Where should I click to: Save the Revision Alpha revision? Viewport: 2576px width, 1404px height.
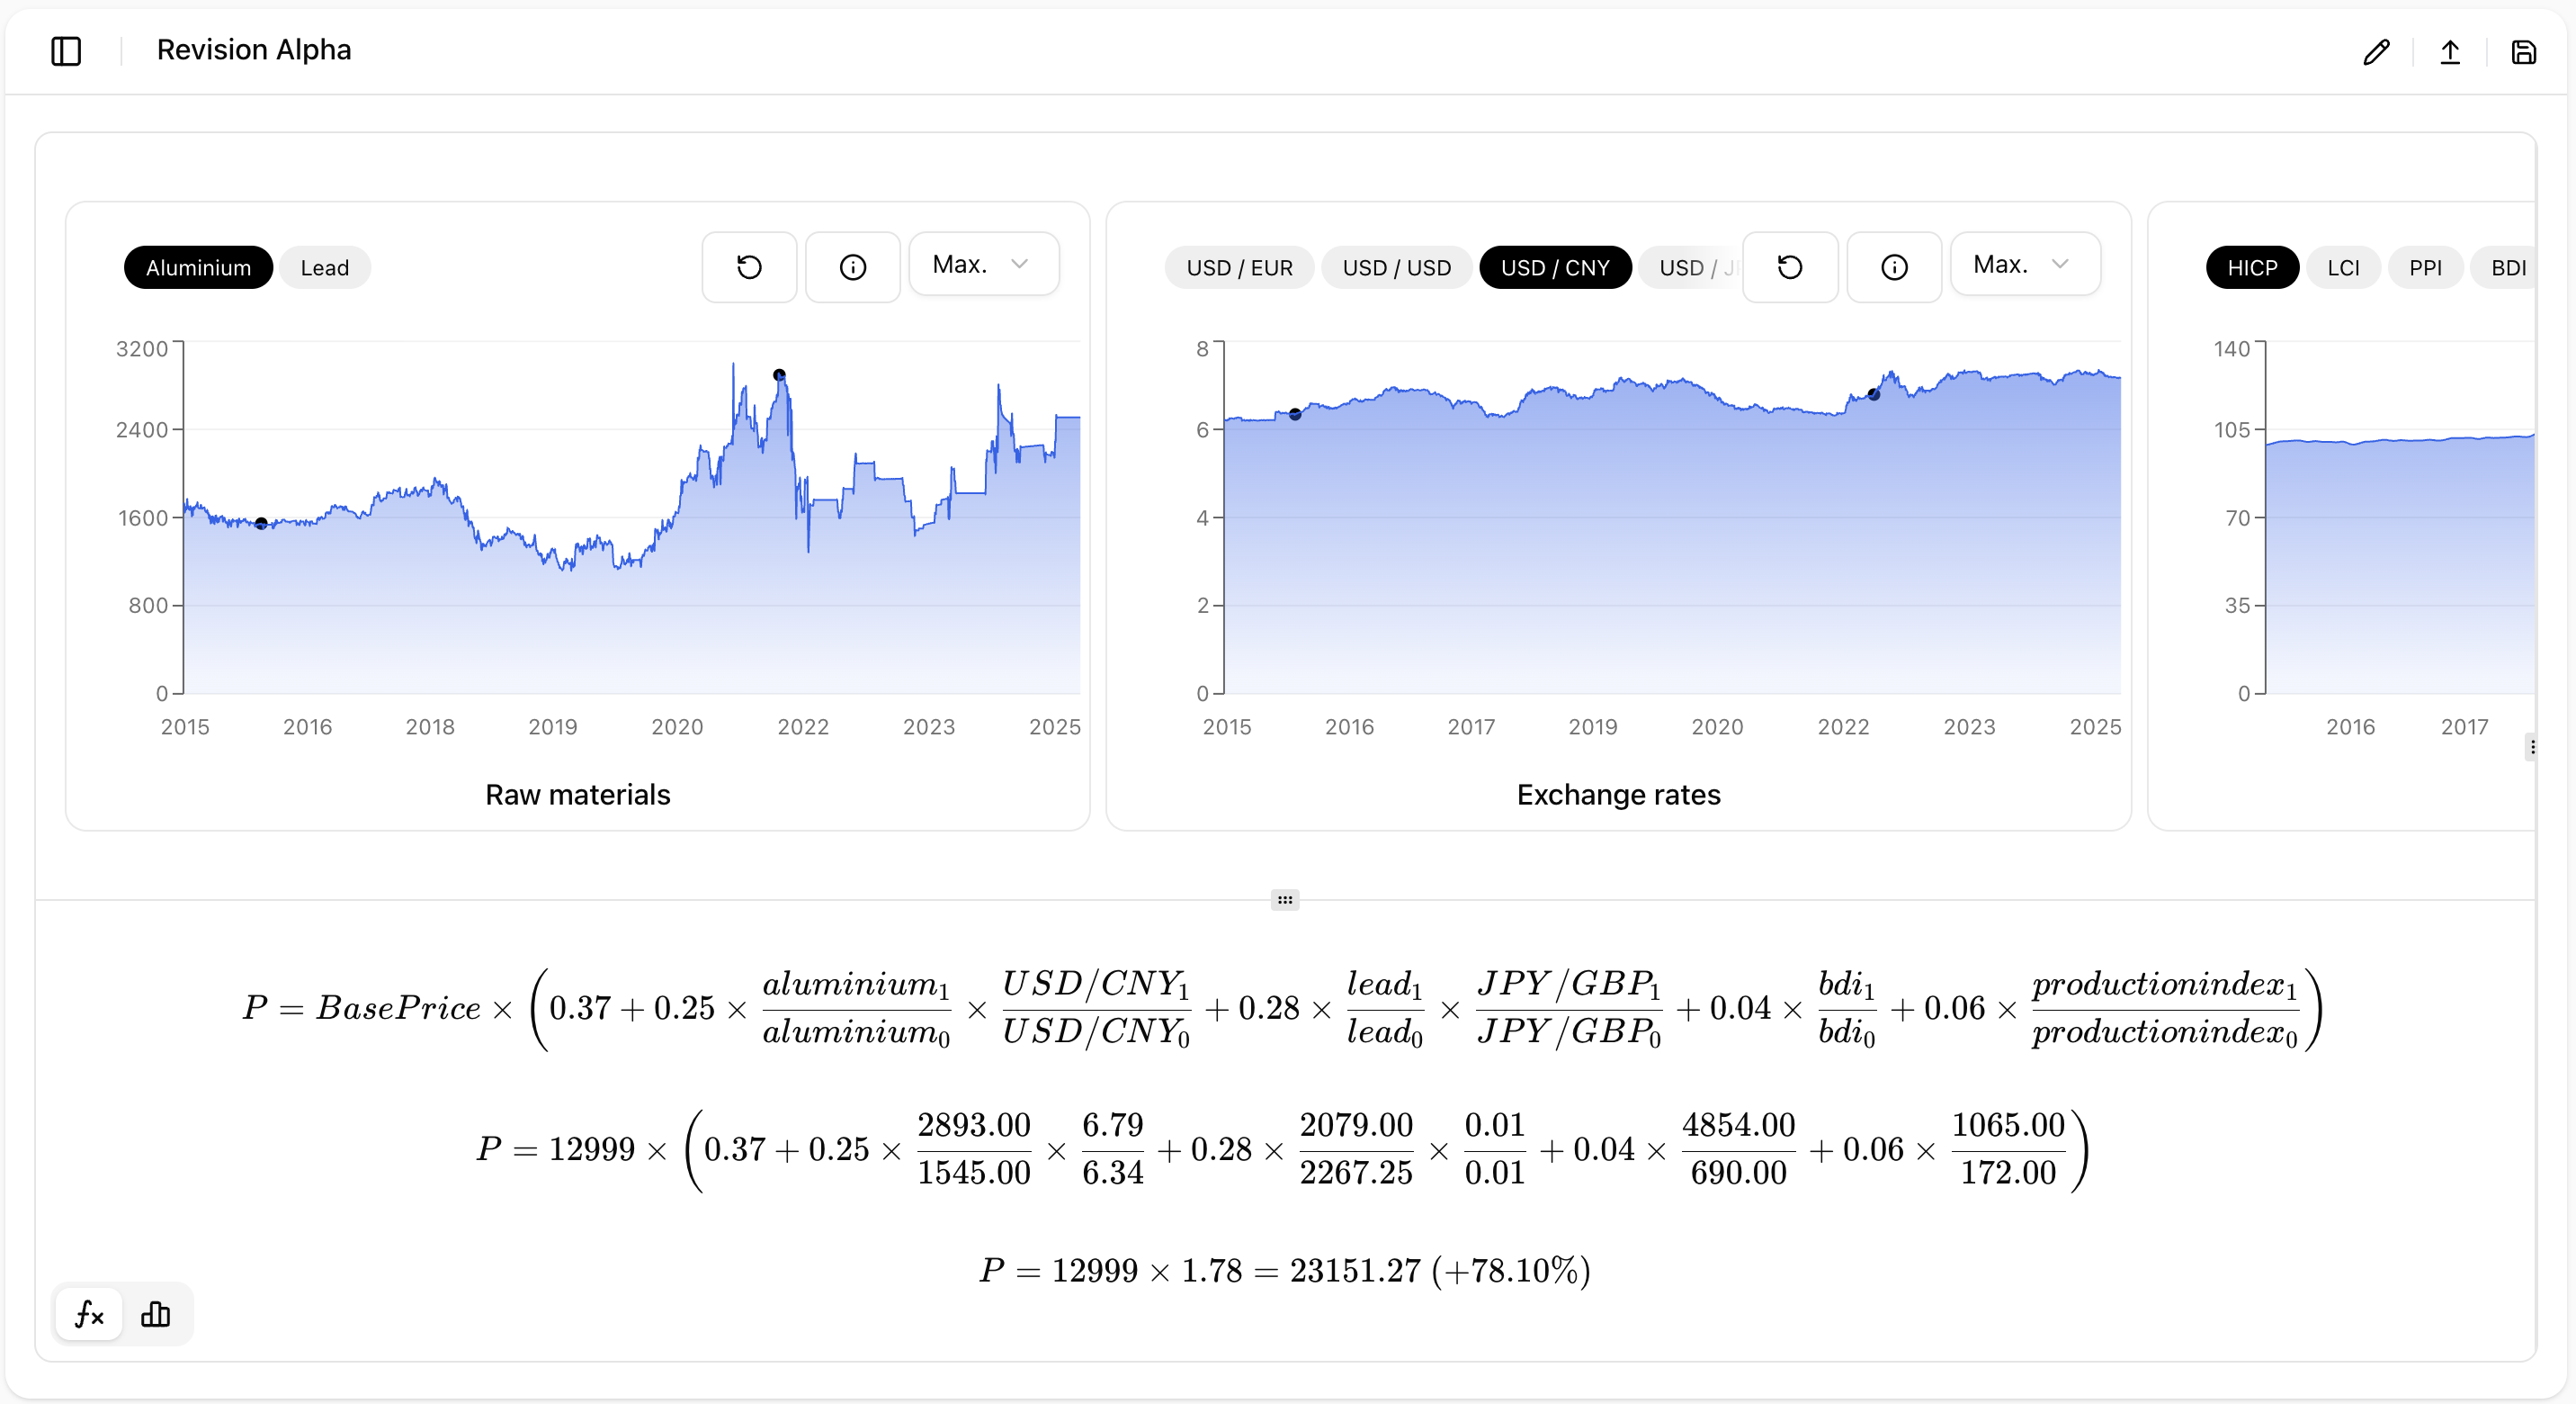2524,51
